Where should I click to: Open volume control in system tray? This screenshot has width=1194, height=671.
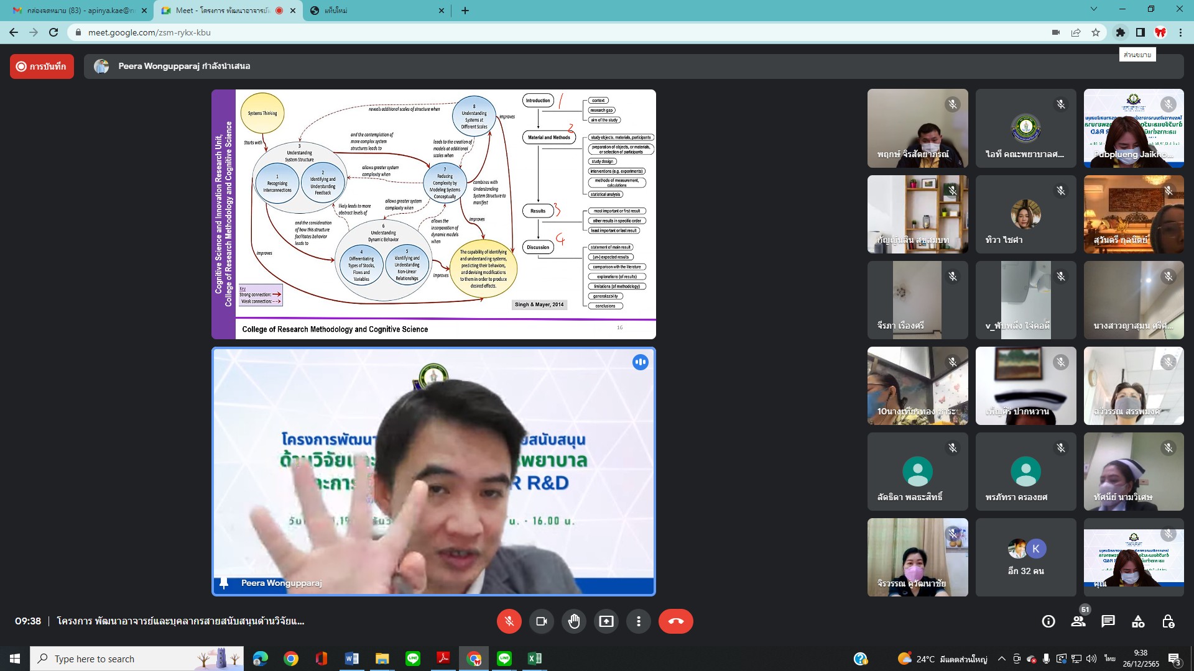click(x=1092, y=659)
